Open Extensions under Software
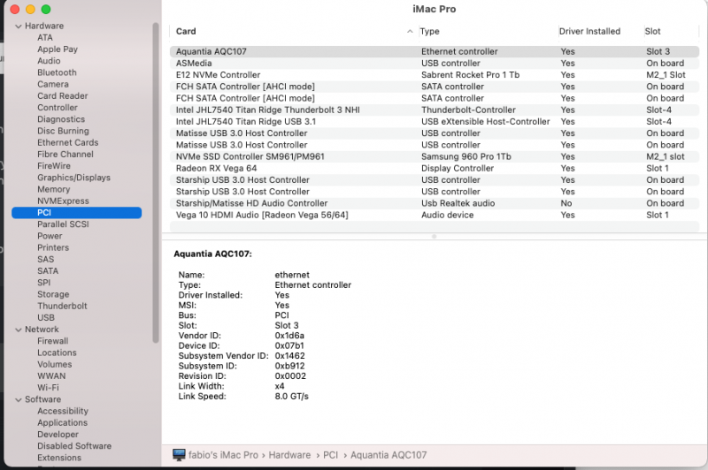The image size is (708, 470). pos(59,458)
